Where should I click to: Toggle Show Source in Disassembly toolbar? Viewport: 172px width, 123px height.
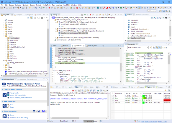point(160,47)
